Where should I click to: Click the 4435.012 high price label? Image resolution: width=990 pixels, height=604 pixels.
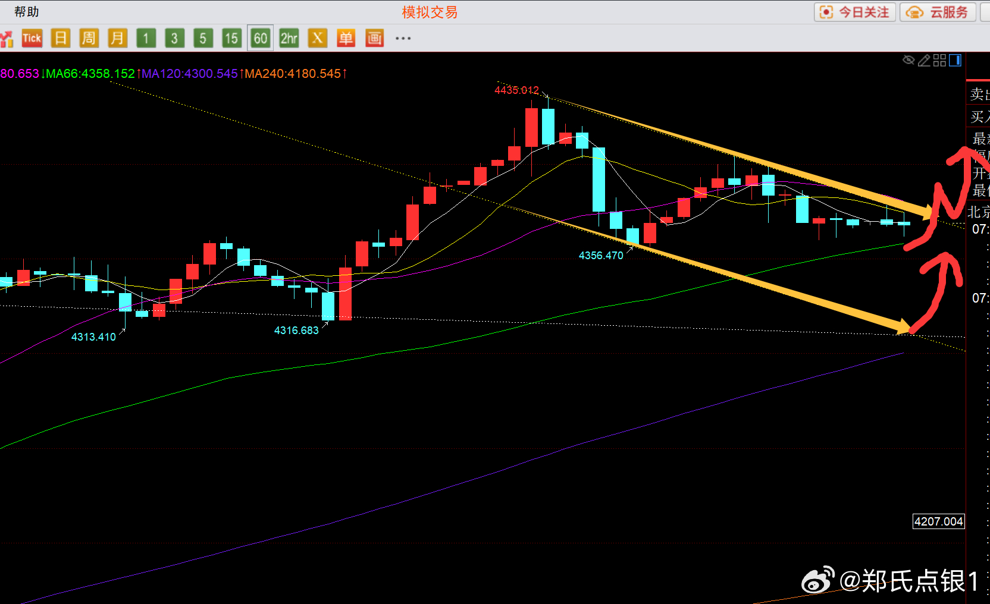tap(516, 90)
